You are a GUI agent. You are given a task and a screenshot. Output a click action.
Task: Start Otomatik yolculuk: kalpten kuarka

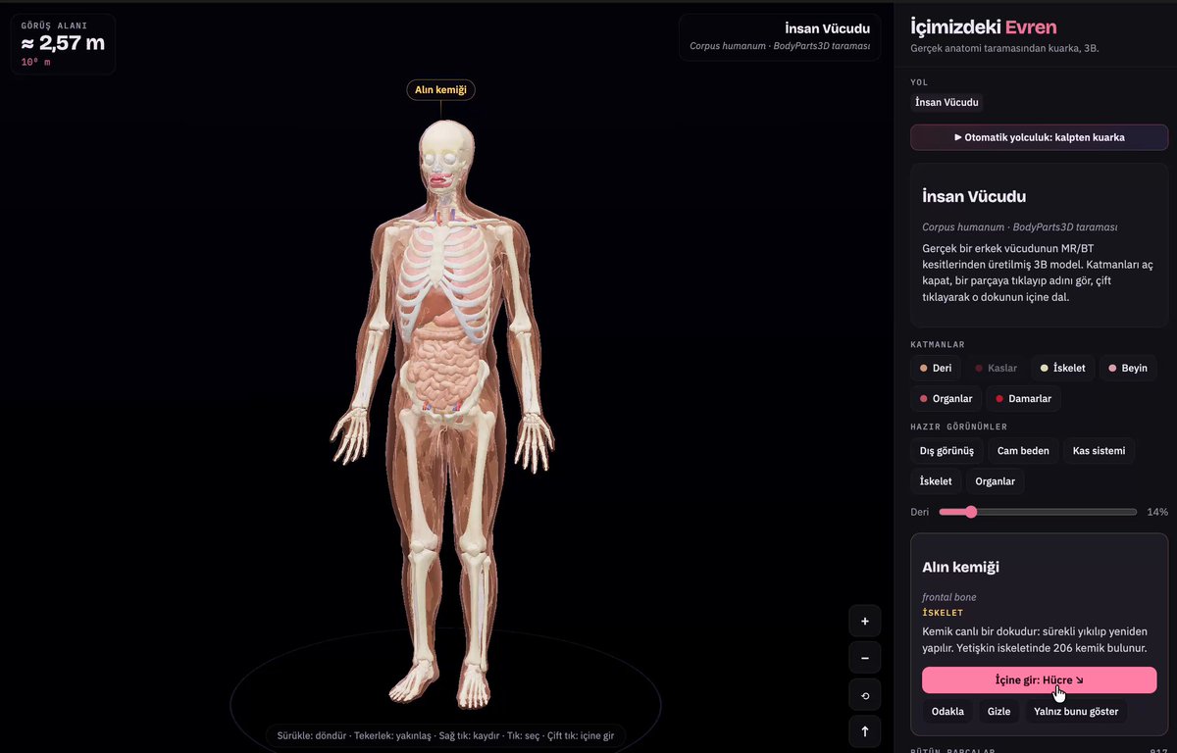click(1040, 137)
